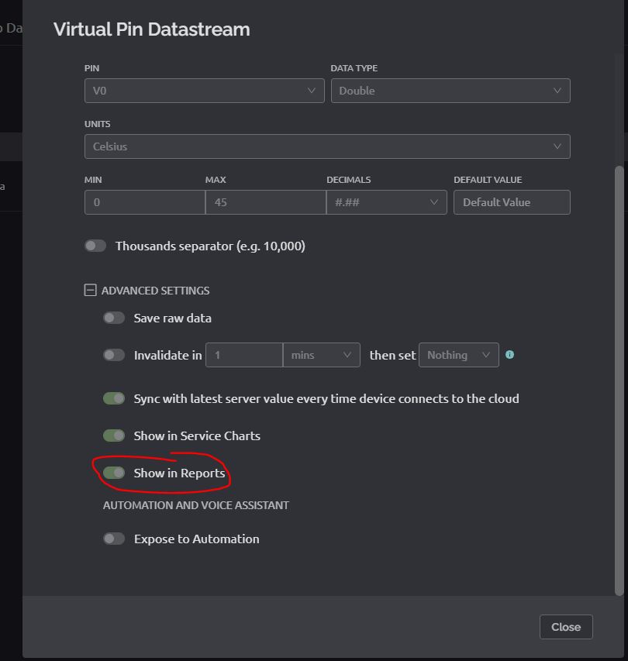Image resolution: width=628 pixels, height=661 pixels.
Task: Open the Decimals format dropdown
Action: click(386, 202)
